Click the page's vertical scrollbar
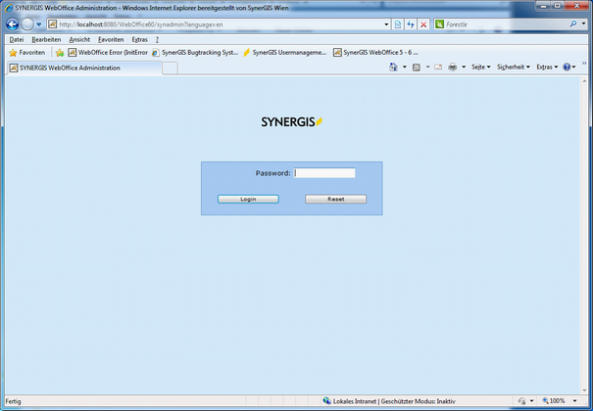593x411 pixels. [x=584, y=236]
